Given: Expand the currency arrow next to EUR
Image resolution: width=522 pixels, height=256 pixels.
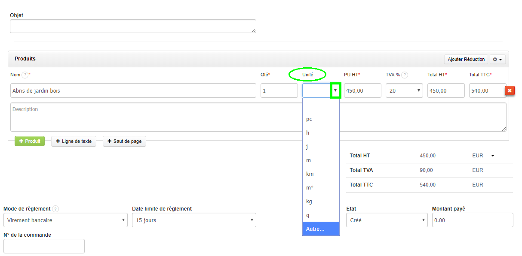Looking at the screenshot, I should [x=493, y=156].
